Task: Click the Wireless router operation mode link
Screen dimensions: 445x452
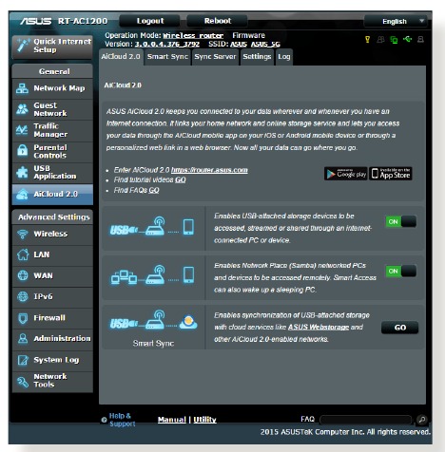Action: pos(193,35)
